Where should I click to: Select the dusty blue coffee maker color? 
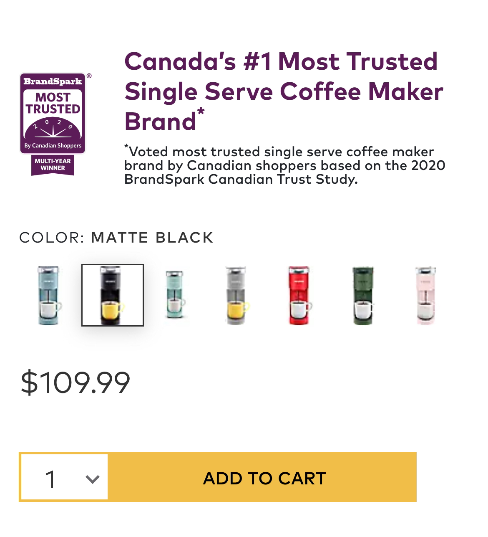[49, 295]
